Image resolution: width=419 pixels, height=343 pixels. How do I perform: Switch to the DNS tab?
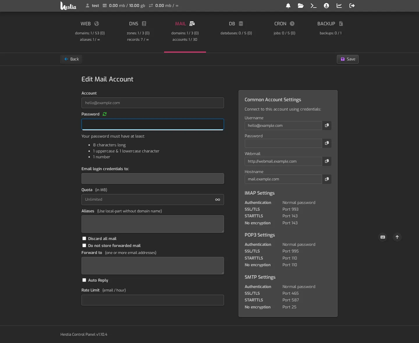point(138,31)
